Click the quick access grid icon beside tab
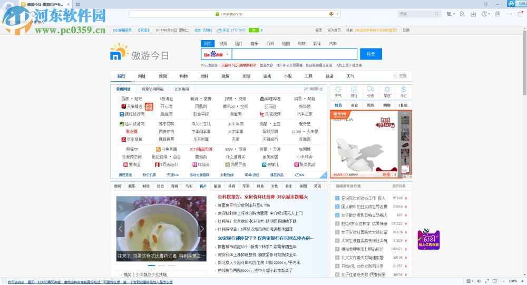Image resolution: width=527 pixels, height=285 pixels. 77,4
